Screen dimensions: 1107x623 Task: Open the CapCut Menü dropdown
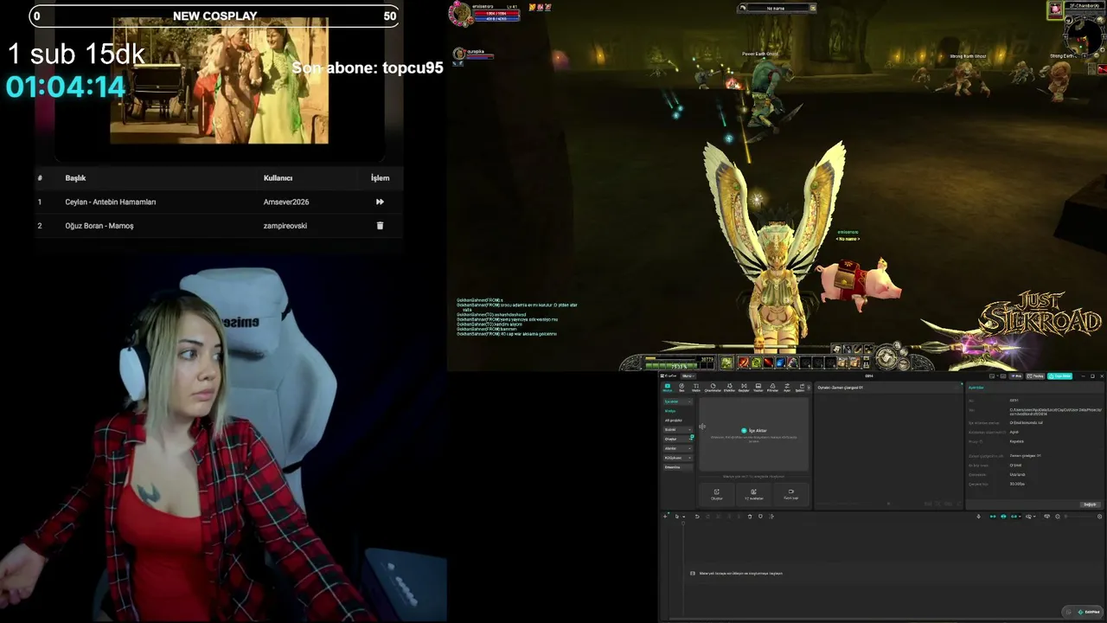click(688, 376)
